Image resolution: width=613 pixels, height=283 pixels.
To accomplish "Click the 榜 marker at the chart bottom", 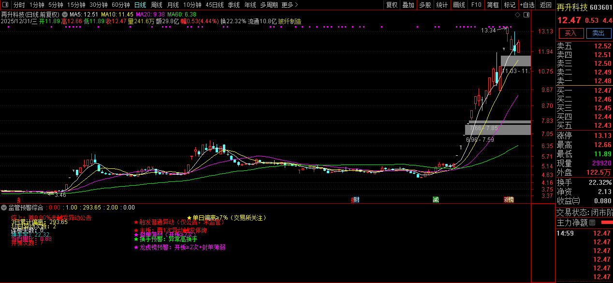I will (x=509, y=200).
